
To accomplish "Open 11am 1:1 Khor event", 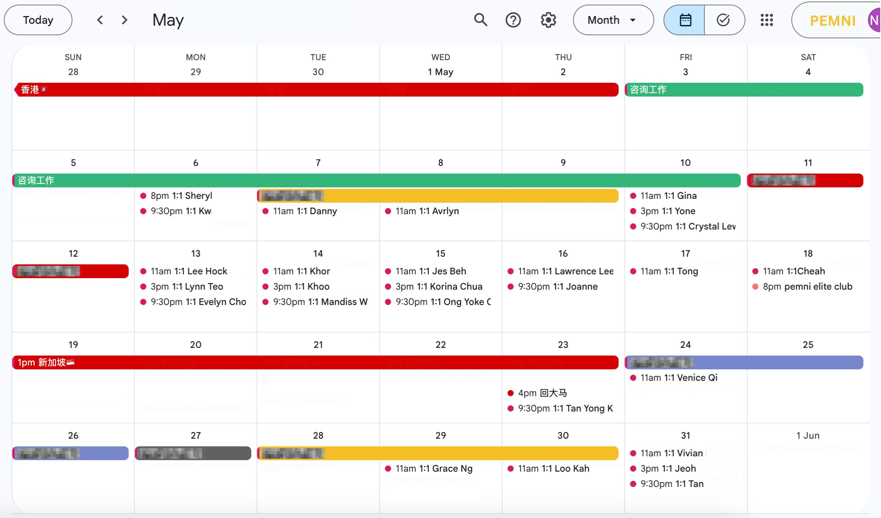I will point(296,271).
